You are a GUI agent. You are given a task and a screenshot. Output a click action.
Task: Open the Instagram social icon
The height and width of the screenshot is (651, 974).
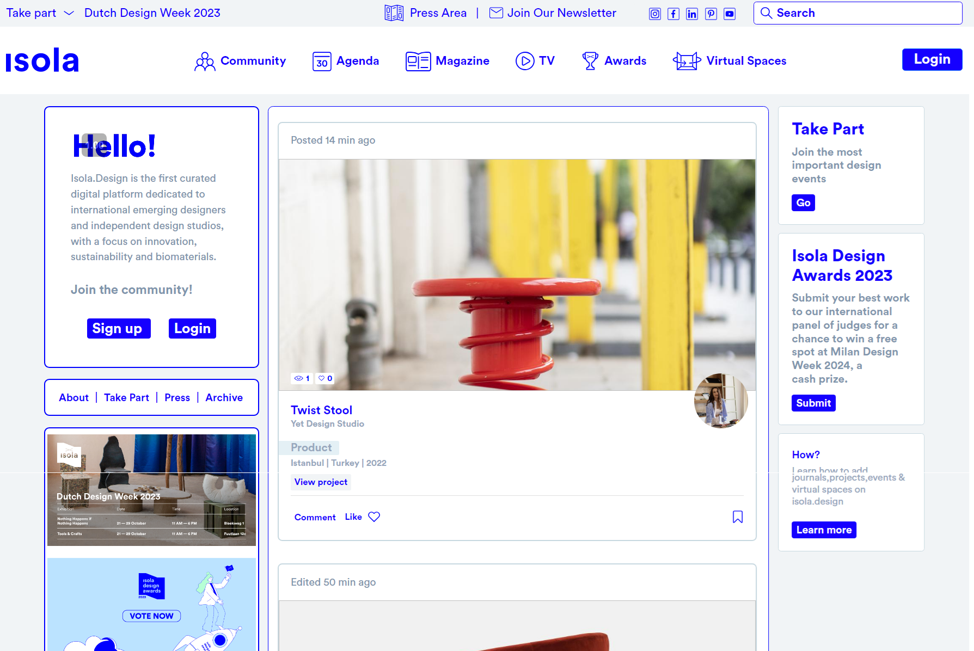pyautogui.click(x=655, y=14)
